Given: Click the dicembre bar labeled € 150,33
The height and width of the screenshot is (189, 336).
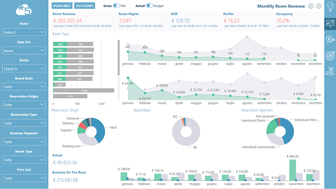Looking at the screenshot, I should 310,177.
